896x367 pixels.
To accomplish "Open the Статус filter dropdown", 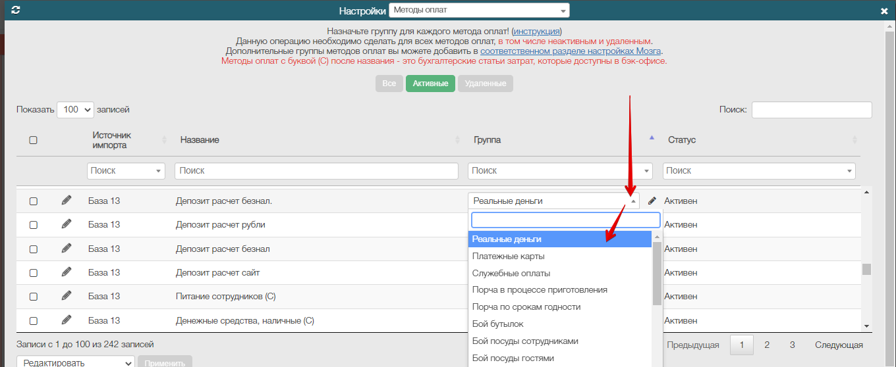I will [759, 170].
